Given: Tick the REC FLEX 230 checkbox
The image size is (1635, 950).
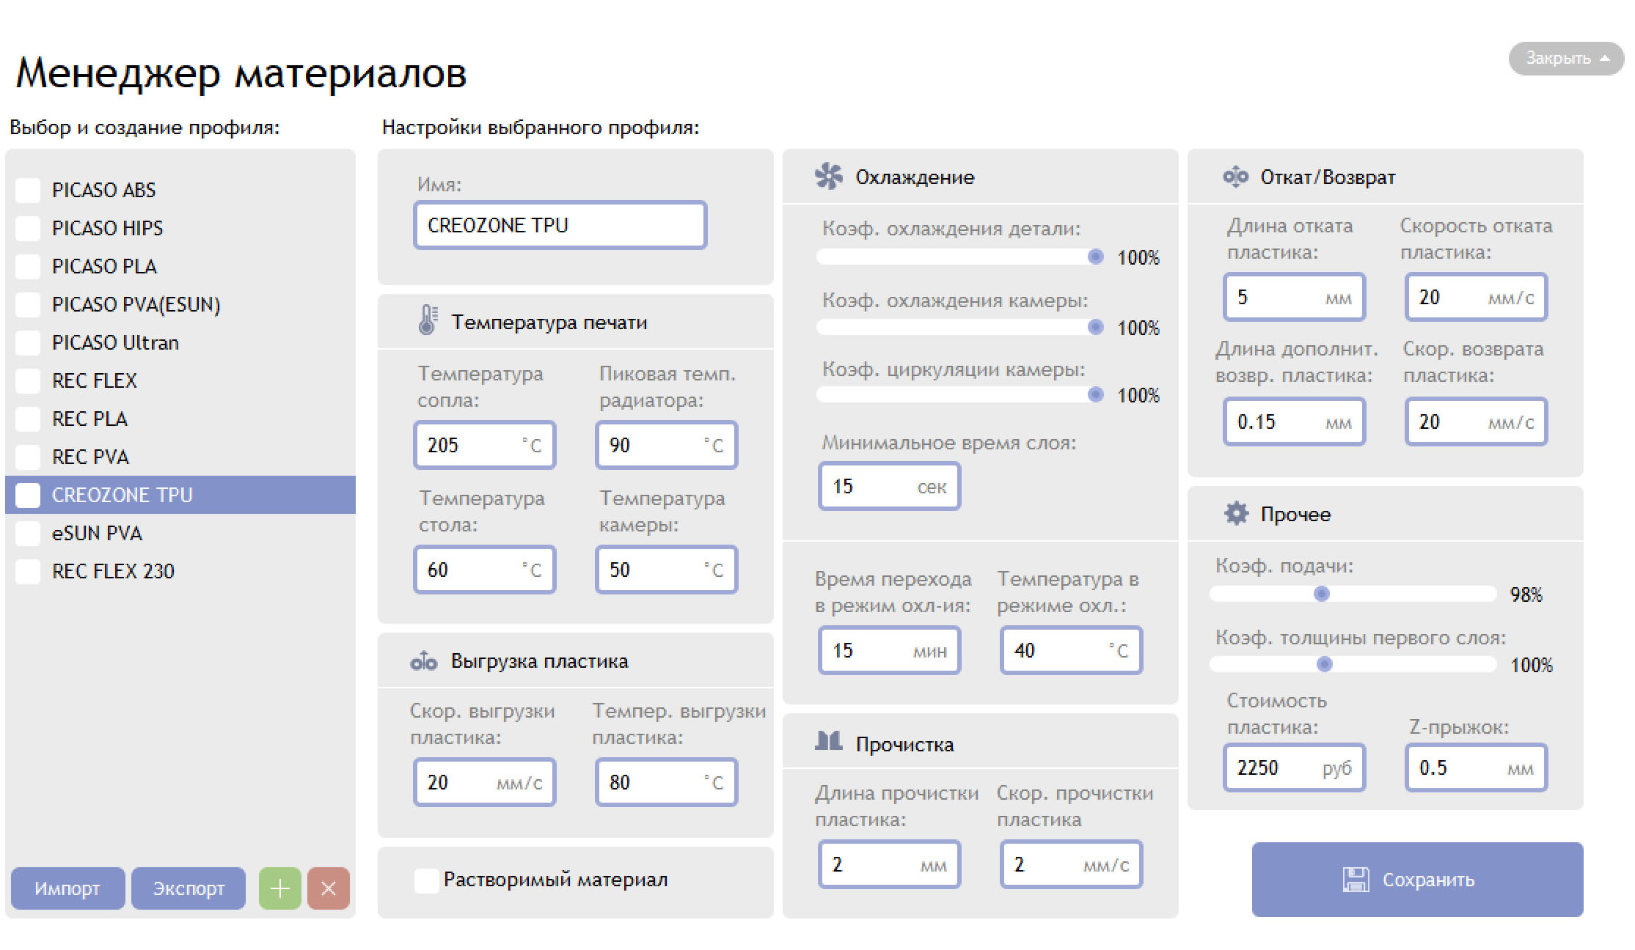Looking at the screenshot, I should pyautogui.click(x=28, y=571).
